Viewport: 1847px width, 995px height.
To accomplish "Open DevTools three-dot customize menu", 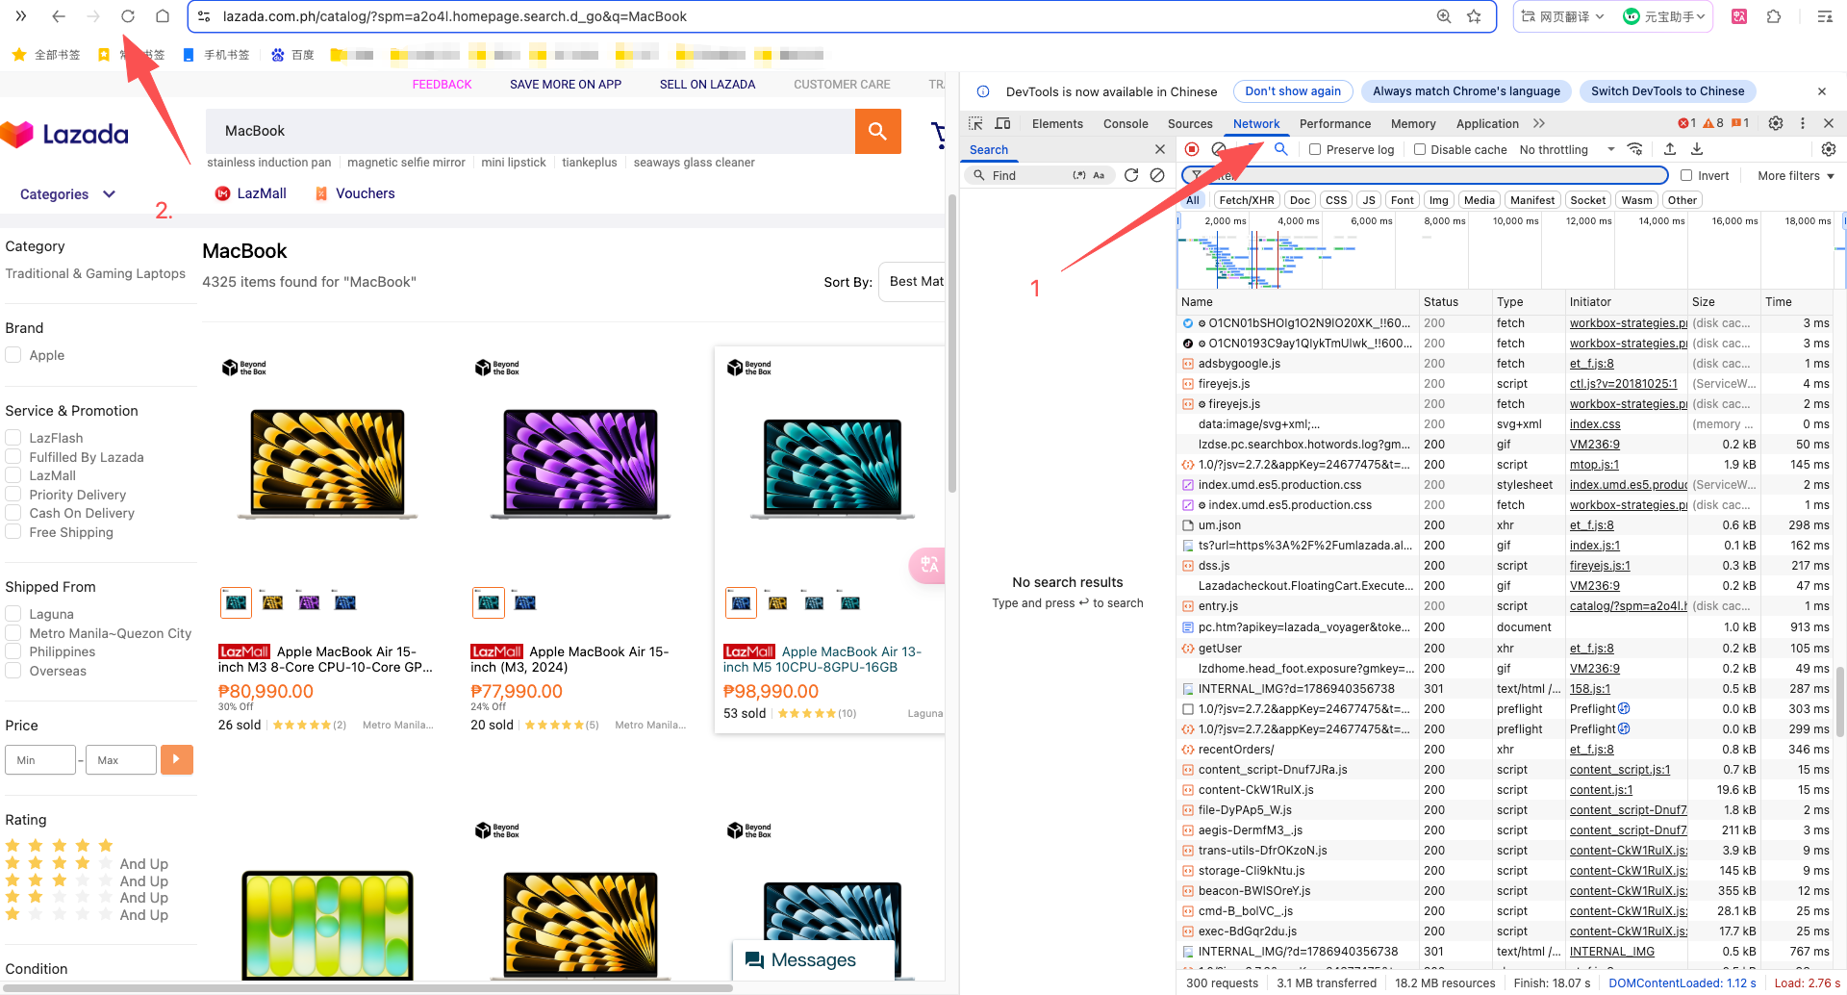I will coord(1803,123).
